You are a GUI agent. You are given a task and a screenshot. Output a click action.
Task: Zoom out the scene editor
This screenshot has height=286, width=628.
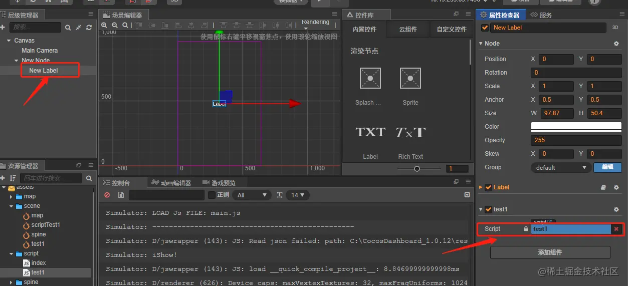click(x=115, y=25)
